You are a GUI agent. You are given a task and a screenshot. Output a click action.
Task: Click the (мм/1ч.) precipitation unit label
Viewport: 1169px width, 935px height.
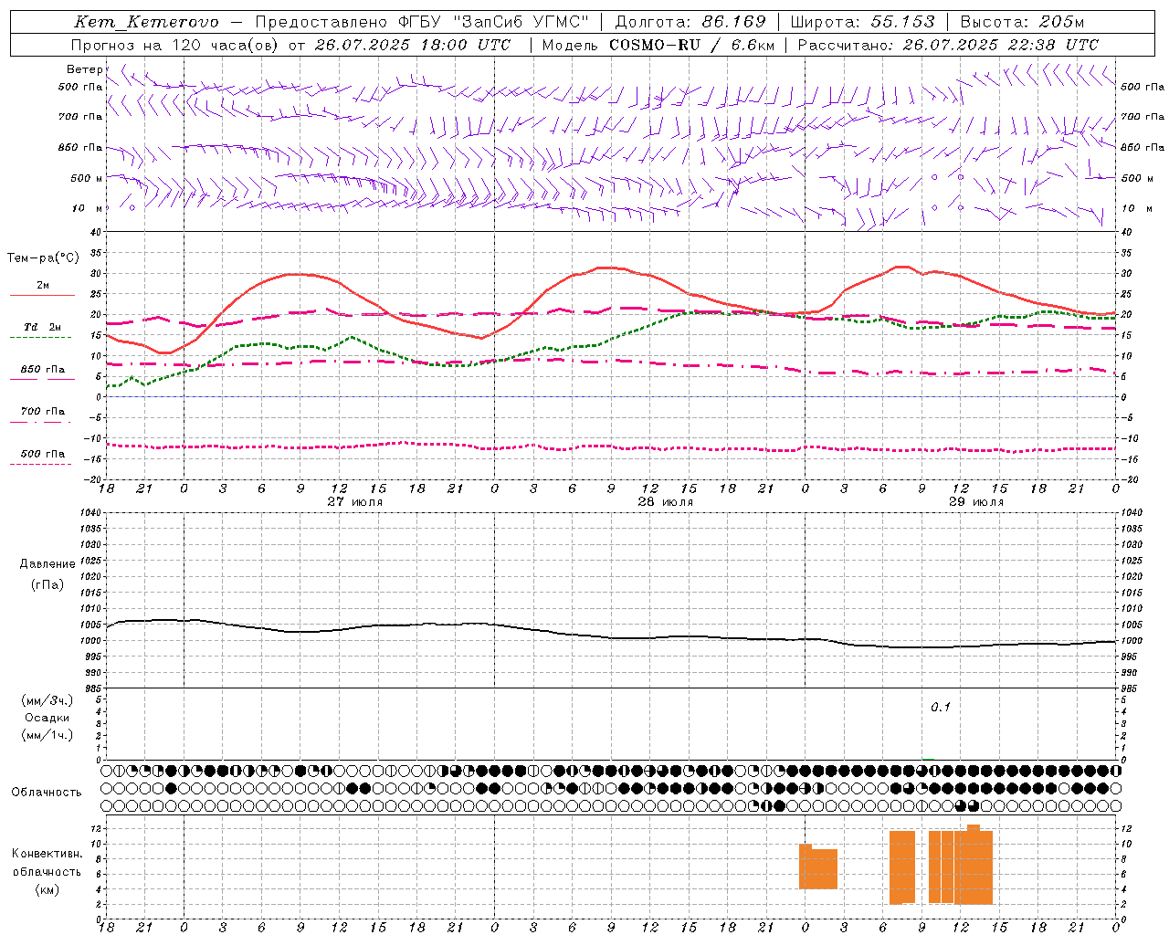(47, 735)
